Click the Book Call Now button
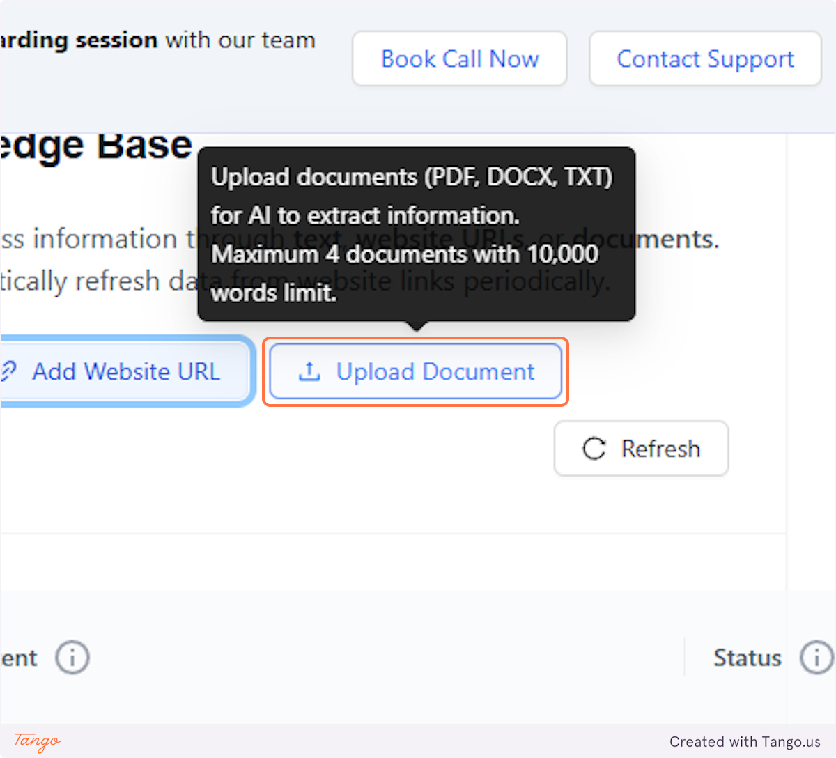This screenshot has height=758, width=836. coord(459,59)
